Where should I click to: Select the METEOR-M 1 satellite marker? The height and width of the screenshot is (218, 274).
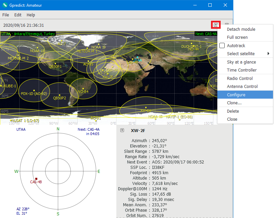pyautogui.click(x=87, y=48)
